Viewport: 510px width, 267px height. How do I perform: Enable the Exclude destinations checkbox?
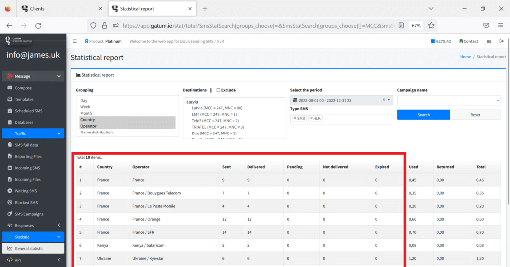(x=218, y=90)
